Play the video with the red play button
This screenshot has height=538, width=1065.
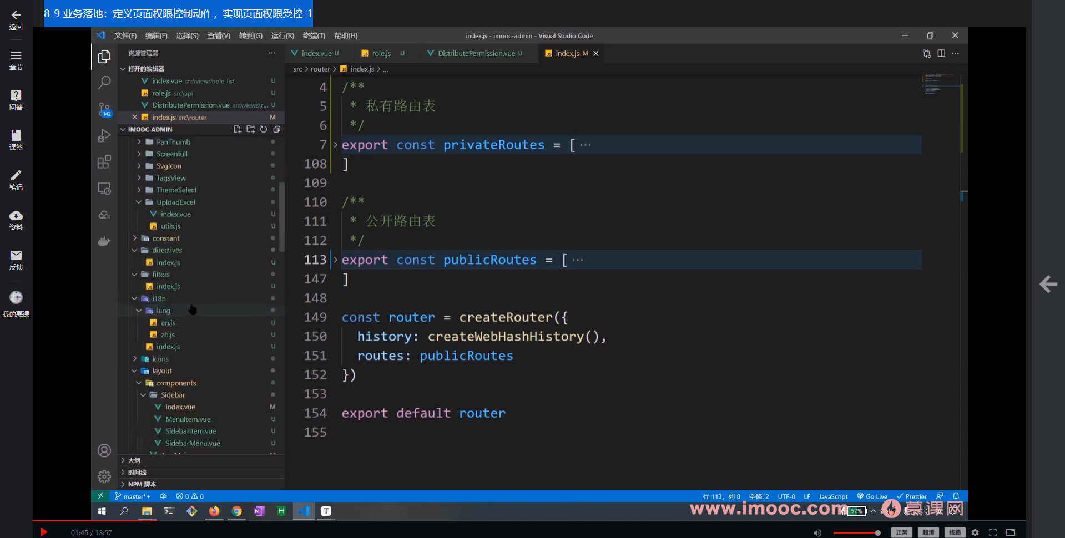click(x=44, y=532)
